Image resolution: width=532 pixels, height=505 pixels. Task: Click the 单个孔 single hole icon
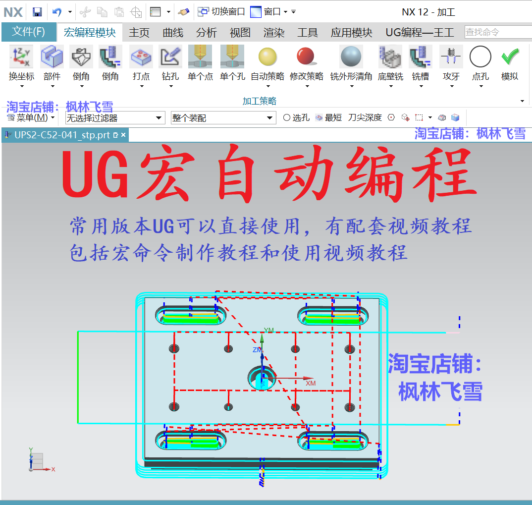(232, 56)
